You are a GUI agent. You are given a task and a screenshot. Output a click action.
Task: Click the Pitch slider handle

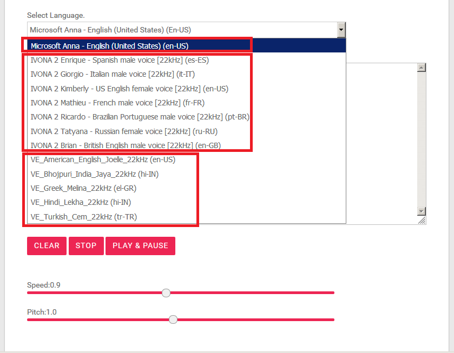click(173, 319)
